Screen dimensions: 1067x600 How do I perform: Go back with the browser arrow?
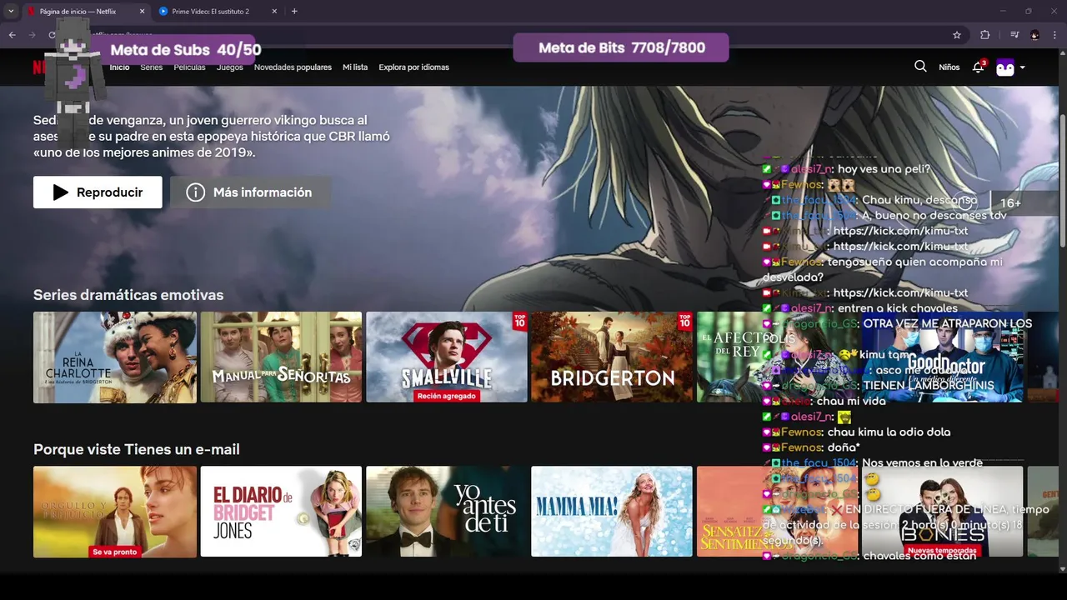[12, 35]
